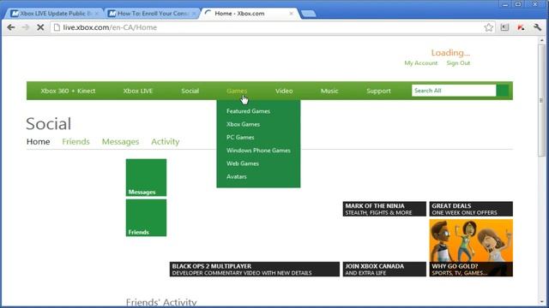
Task: Click the Loading... gamertag text
Action: [450, 53]
